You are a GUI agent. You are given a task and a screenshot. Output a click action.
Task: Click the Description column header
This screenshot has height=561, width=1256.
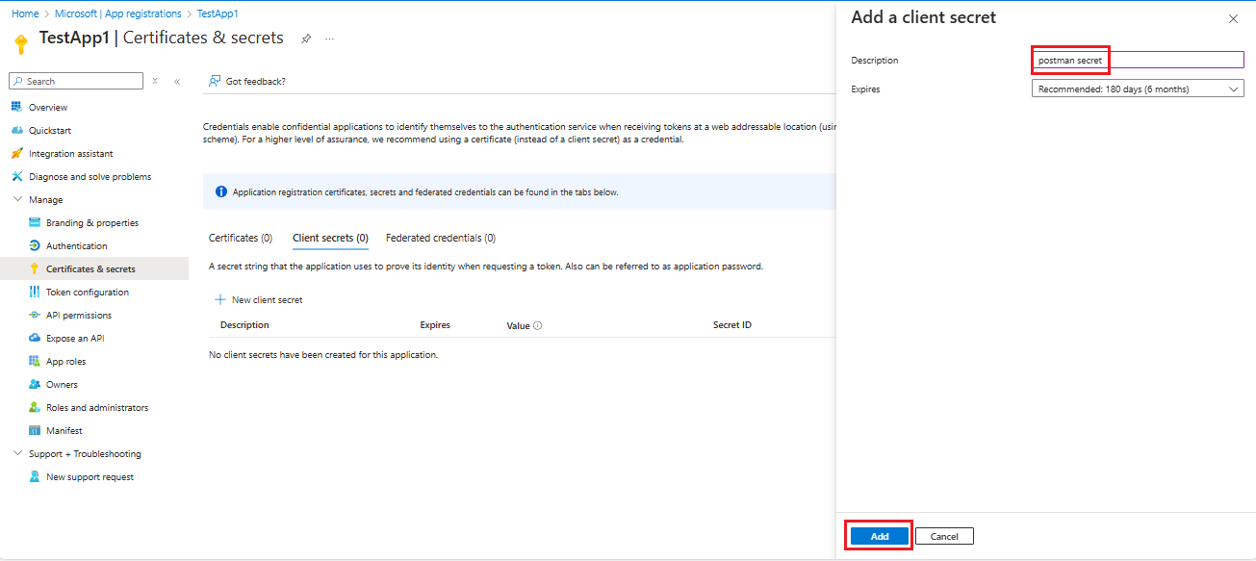click(x=244, y=325)
